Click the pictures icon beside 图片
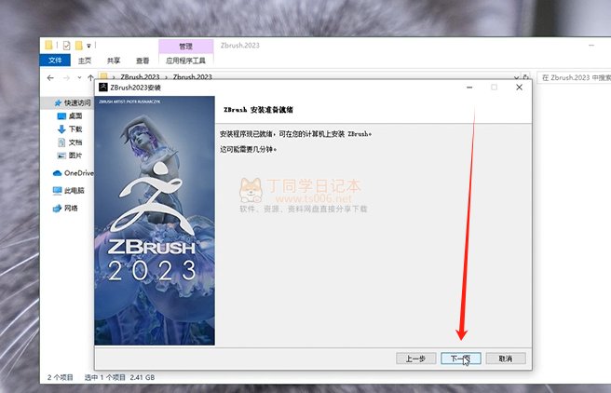 [x=61, y=156]
